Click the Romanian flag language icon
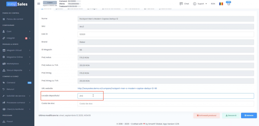Viewport: 259px width, 126px height. [221, 4]
